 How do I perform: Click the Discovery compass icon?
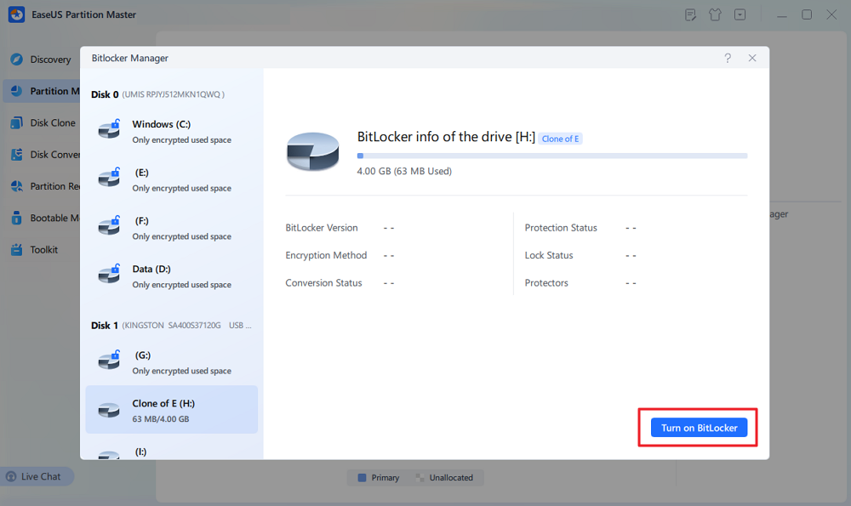[17, 60]
